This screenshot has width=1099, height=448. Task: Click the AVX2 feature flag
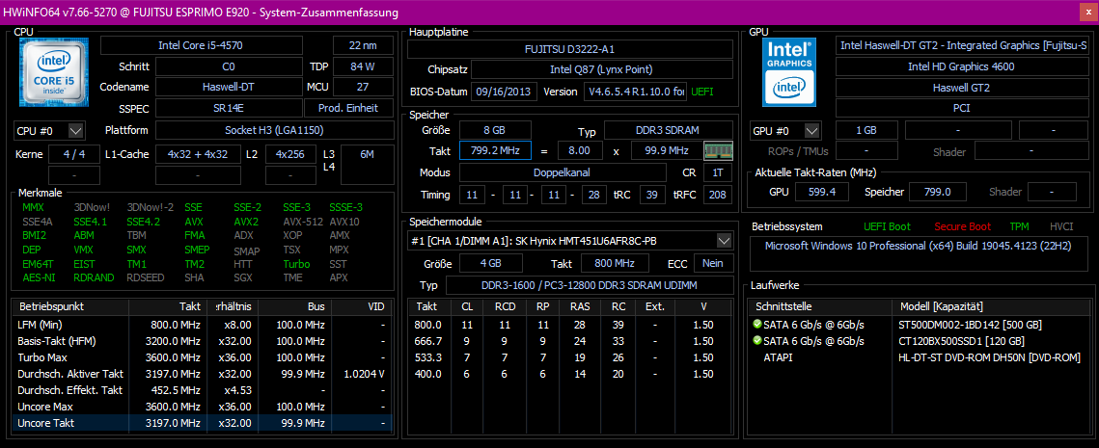(245, 222)
